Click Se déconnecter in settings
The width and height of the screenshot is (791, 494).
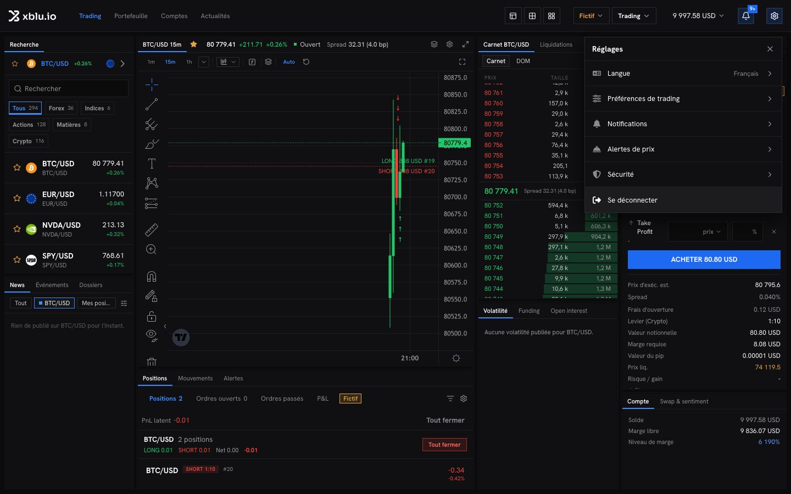coord(683,200)
